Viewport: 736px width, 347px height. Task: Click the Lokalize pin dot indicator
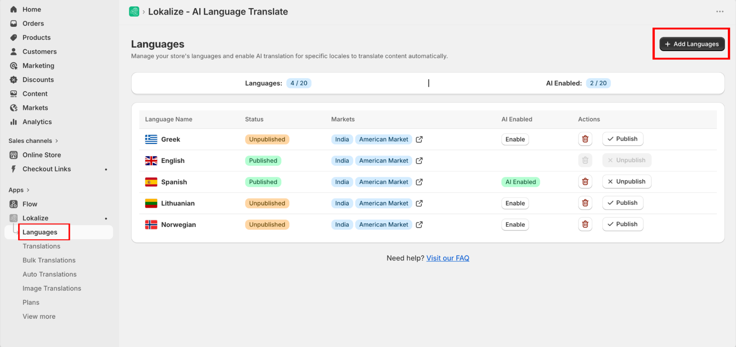coord(106,218)
